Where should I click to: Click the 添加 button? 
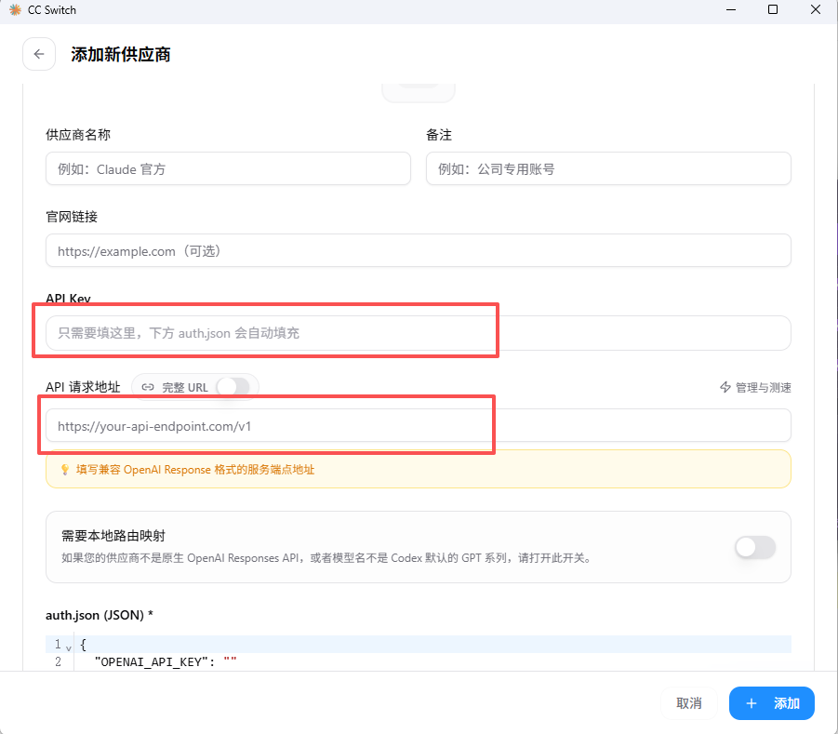coord(772,703)
